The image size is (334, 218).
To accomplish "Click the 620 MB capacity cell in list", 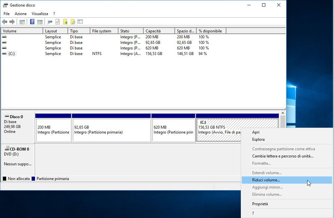I will 152,48.
